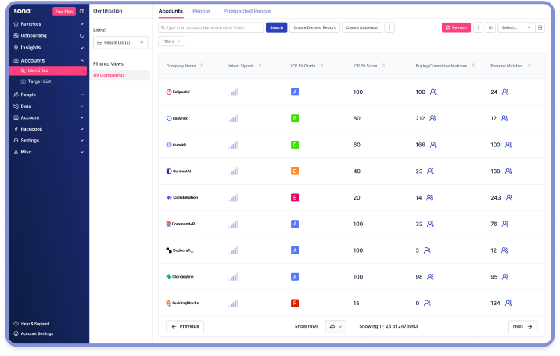Screen dimensions: 560x356
Task: Click the grid layout icon
Action: (x=540, y=27)
